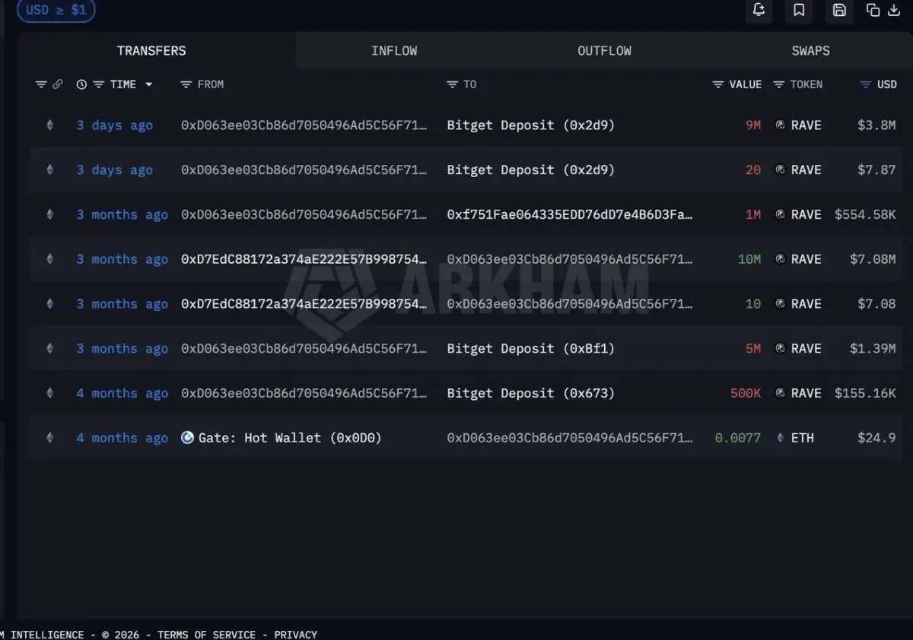Open Bitget Deposit (0x2d9) on the 9M row
Image resolution: width=913 pixels, height=640 pixels.
point(531,125)
